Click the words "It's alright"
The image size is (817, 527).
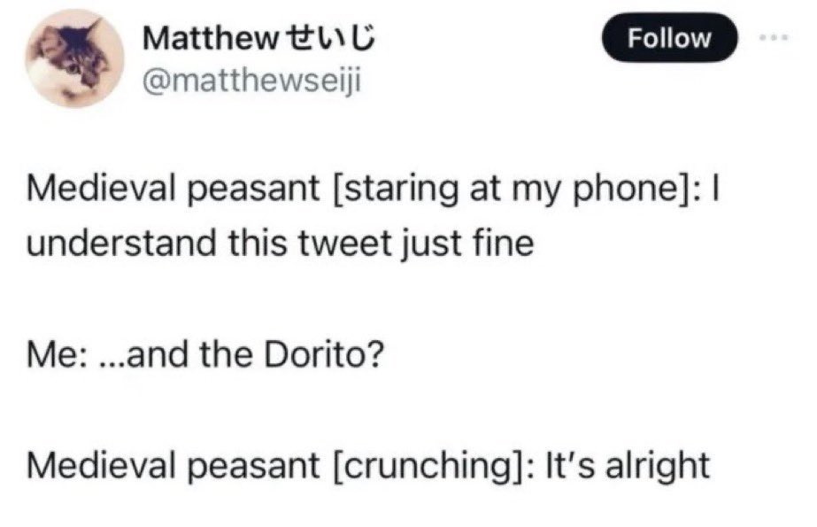[628, 464]
